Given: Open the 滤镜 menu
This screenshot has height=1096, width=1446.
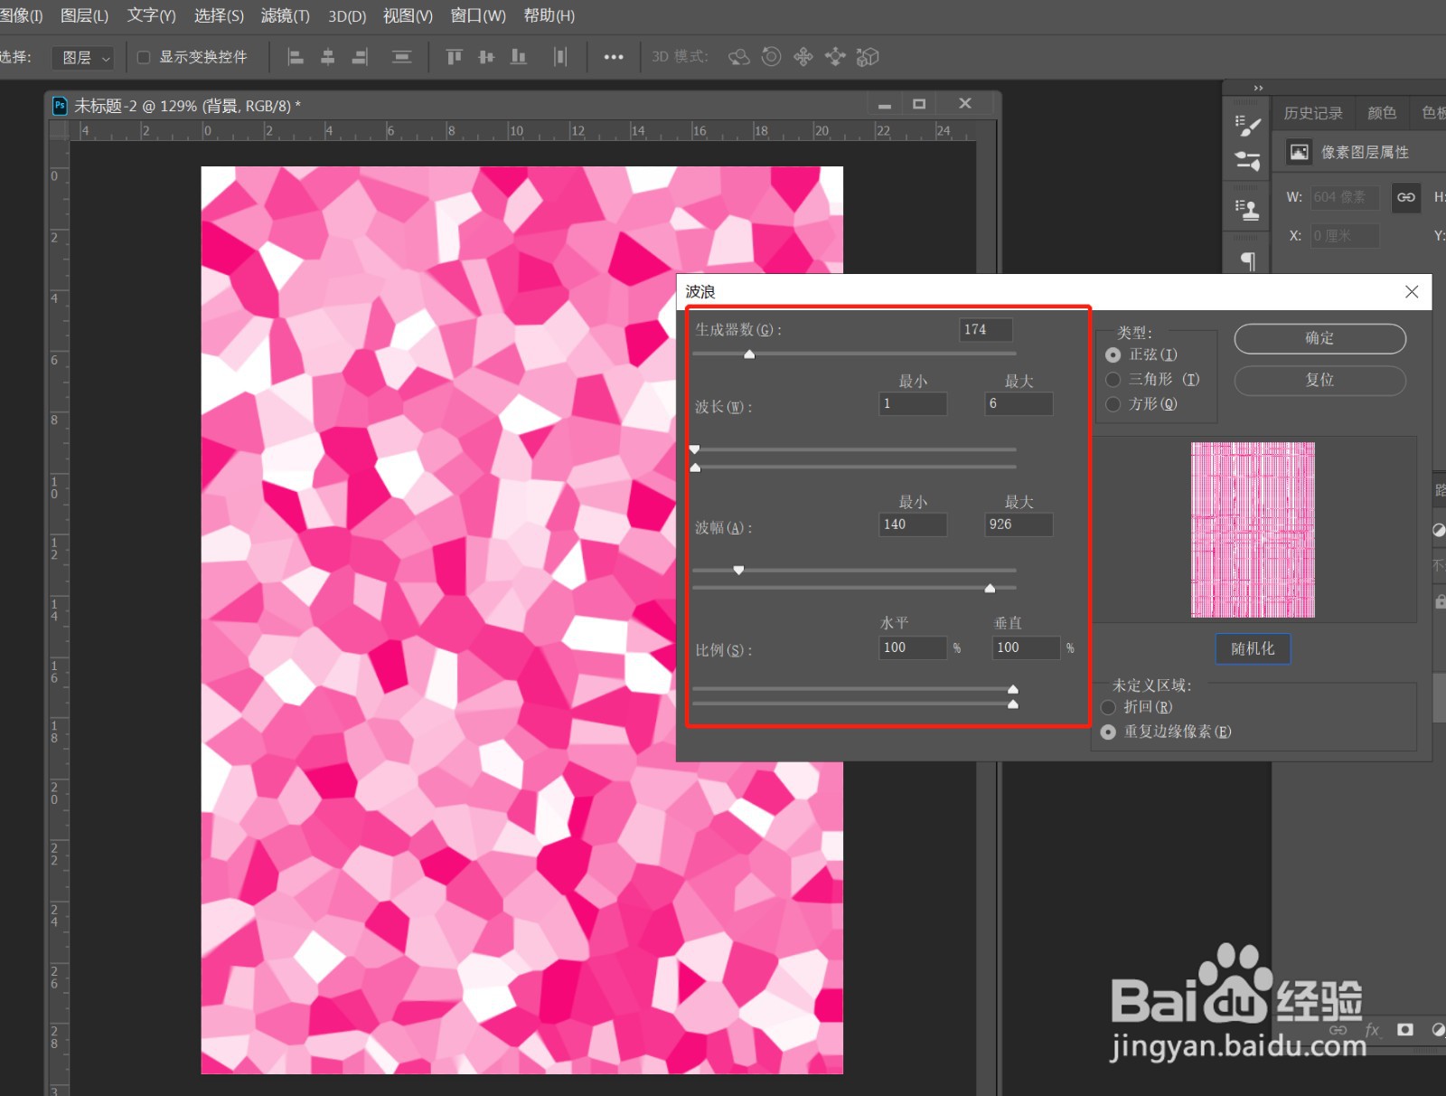Looking at the screenshot, I should point(285,15).
